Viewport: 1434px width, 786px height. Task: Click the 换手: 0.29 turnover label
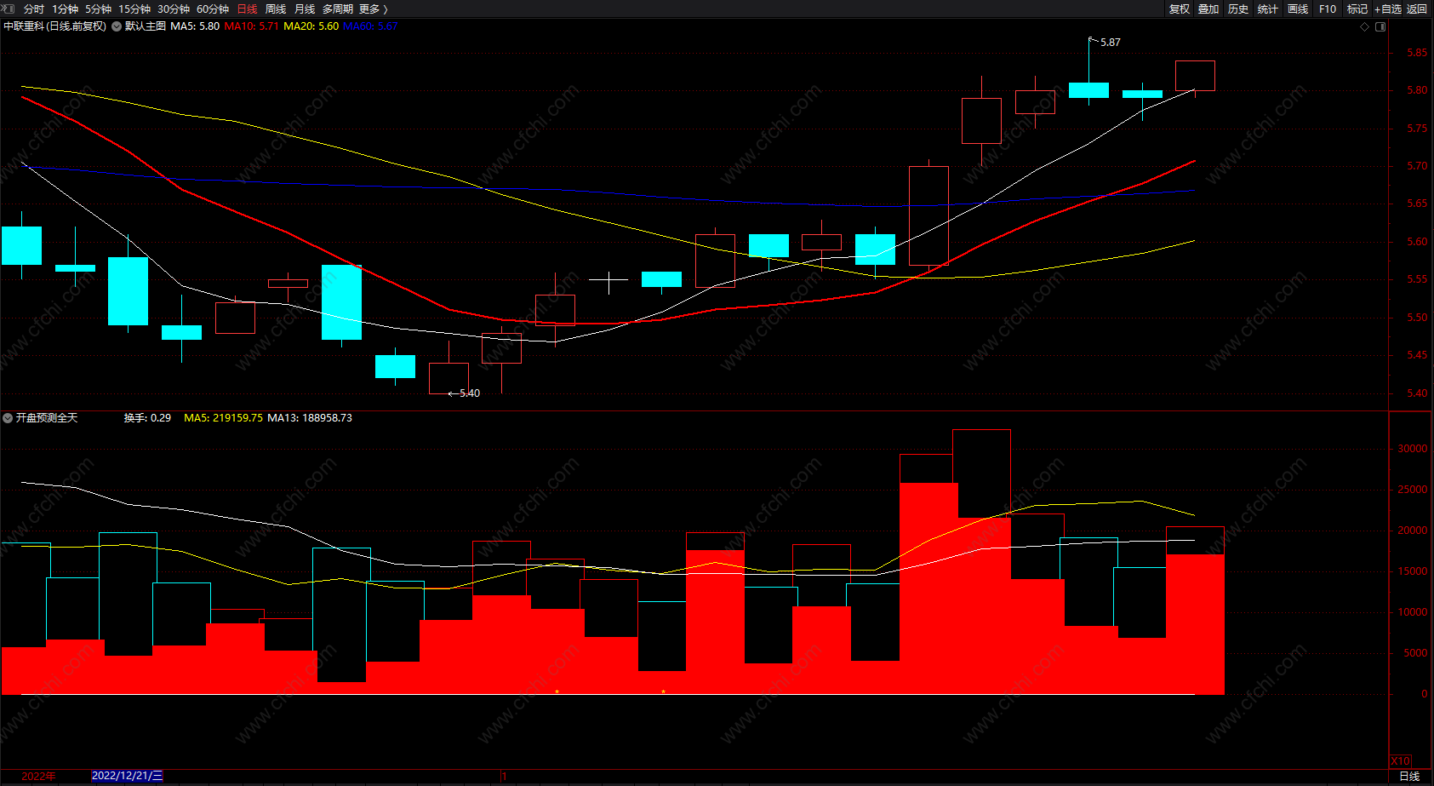[147, 418]
